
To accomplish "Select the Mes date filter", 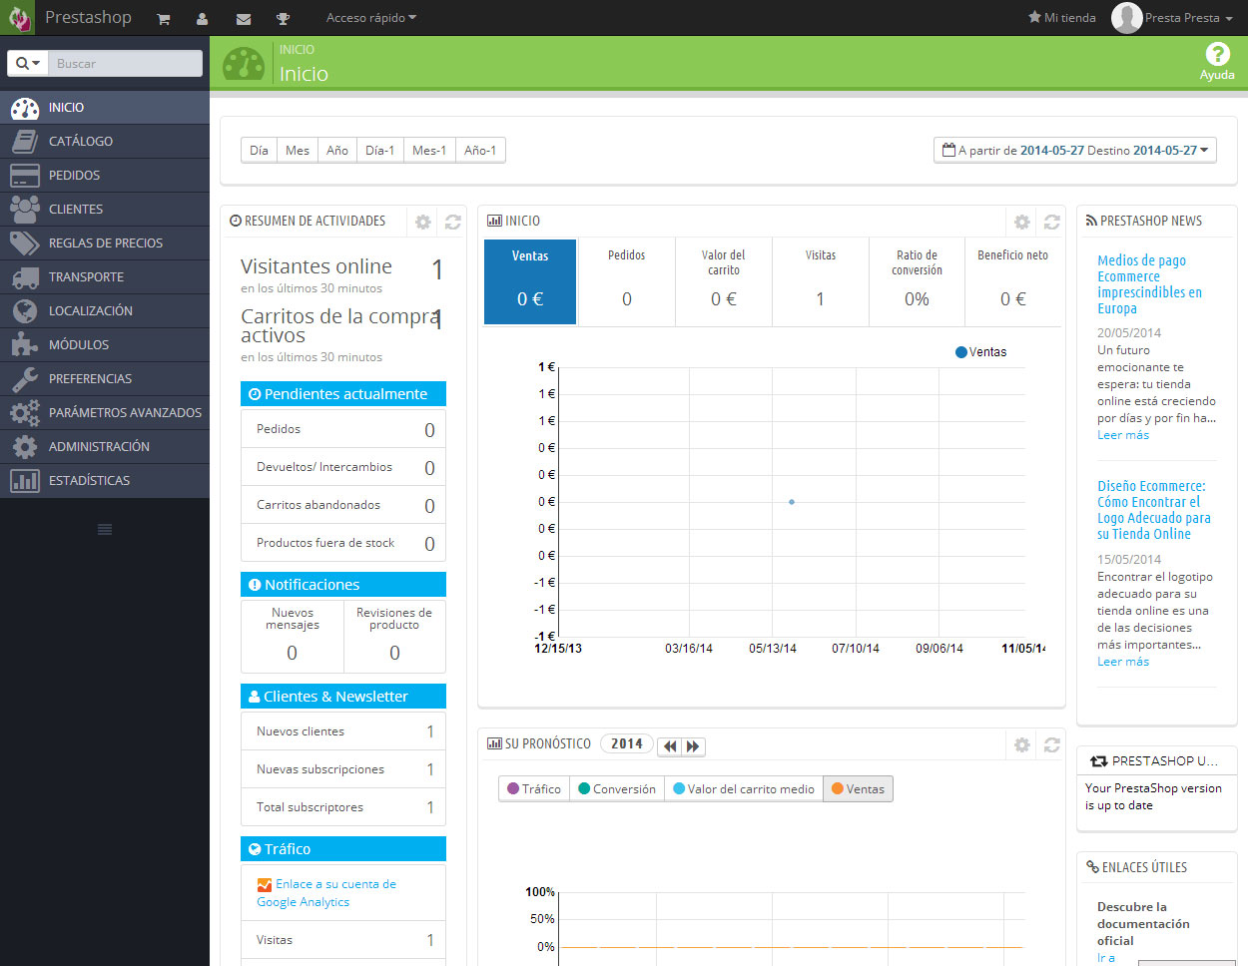I will [x=298, y=151].
